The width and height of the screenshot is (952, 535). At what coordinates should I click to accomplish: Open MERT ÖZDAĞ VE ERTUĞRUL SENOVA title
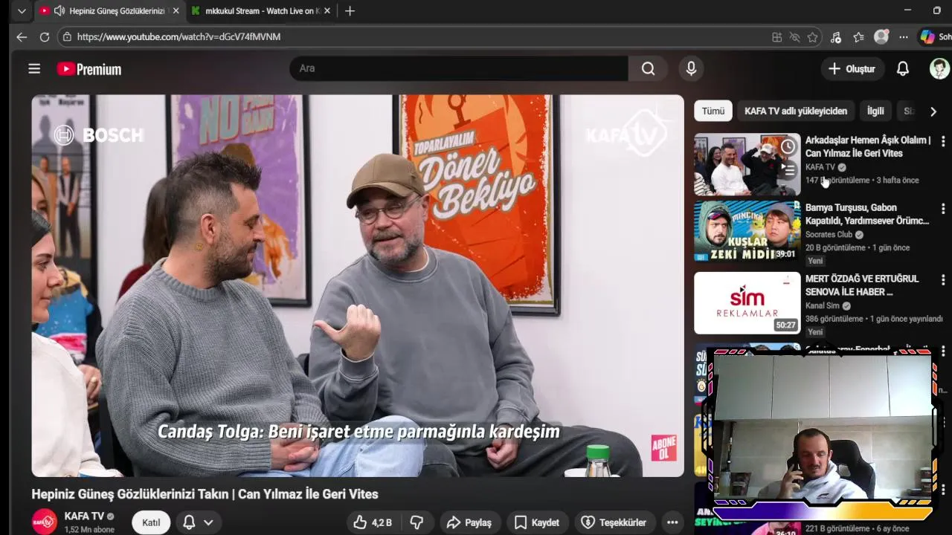pyautogui.click(x=862, y=285)
